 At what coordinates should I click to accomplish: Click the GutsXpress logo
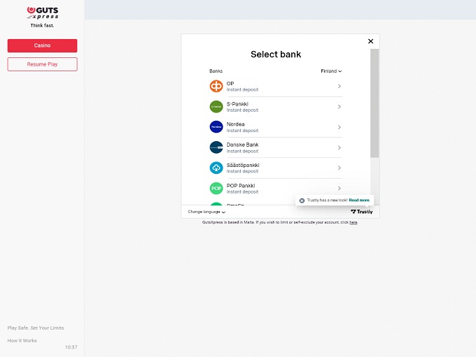click(43, 13)
